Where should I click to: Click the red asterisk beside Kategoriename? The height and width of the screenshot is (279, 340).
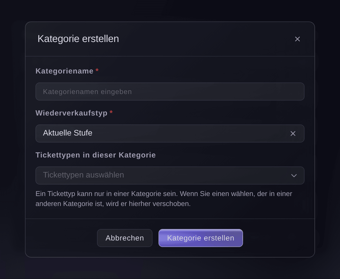coord(97,70)
